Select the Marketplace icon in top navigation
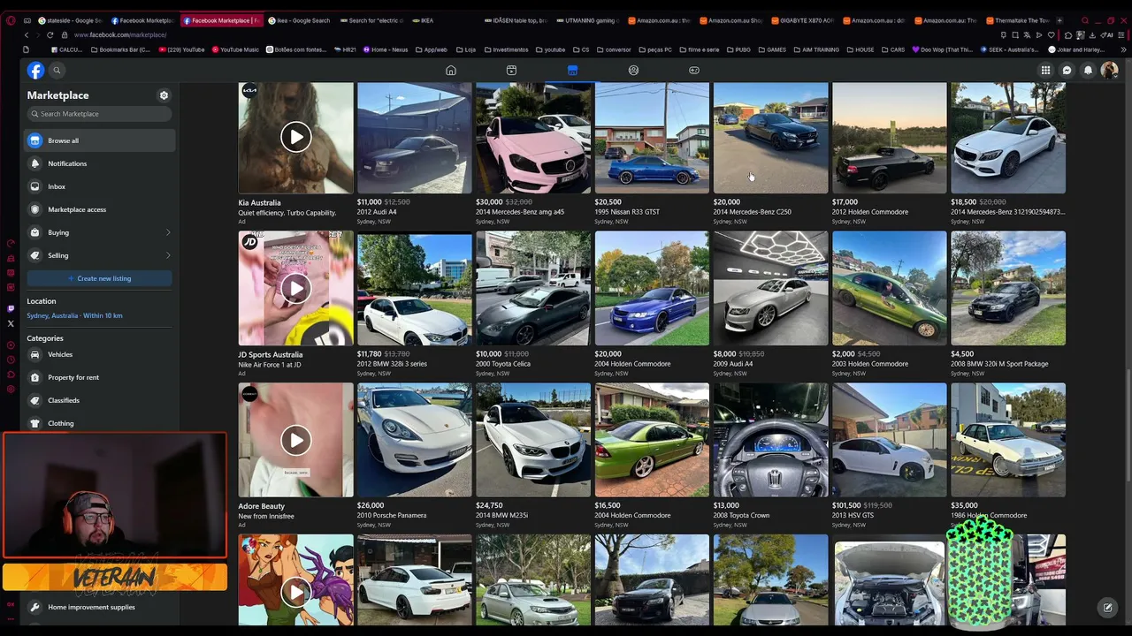 572,71
